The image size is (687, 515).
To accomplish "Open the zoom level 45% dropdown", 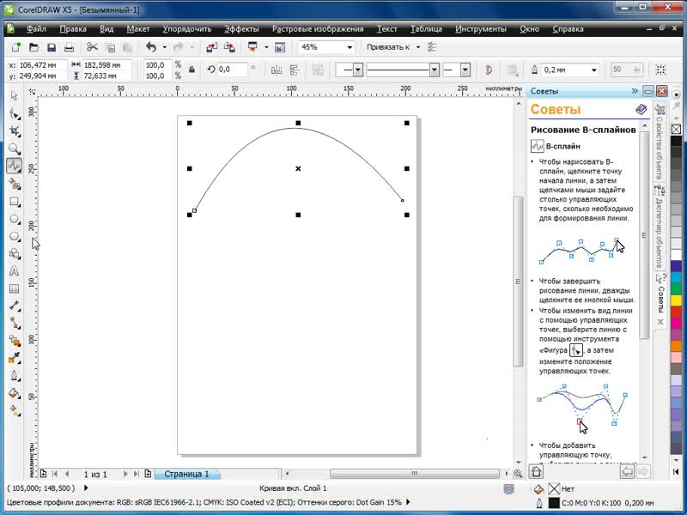I will [350, 47].
